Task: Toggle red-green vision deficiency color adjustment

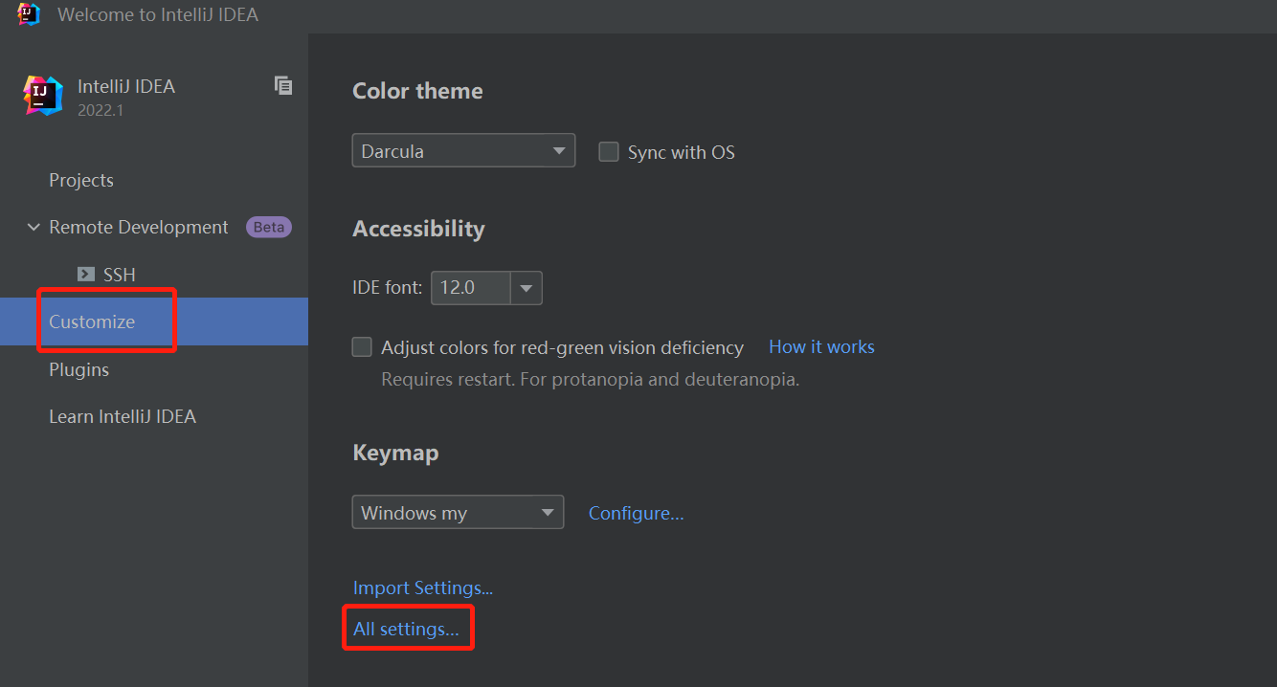Action: pyautogui.click(x=362, y=347)
